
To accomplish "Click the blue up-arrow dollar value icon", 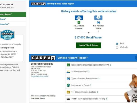I will click(x=79, y=18).
